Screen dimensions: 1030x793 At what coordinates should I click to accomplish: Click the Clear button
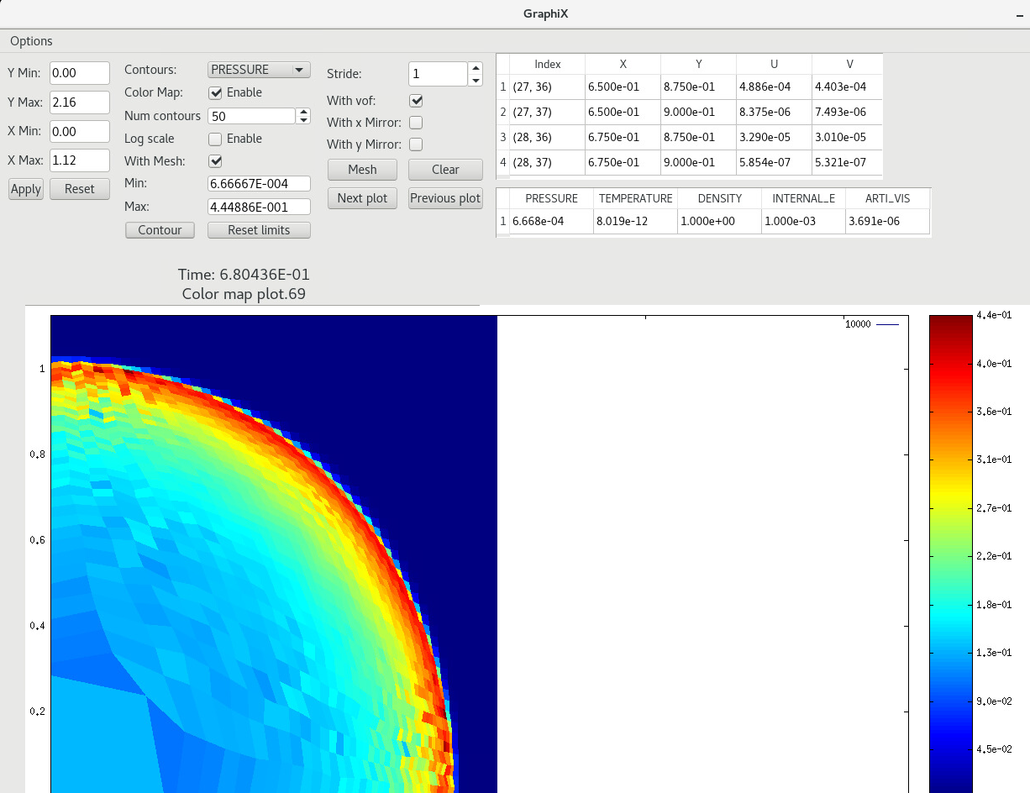click(445, 169)
